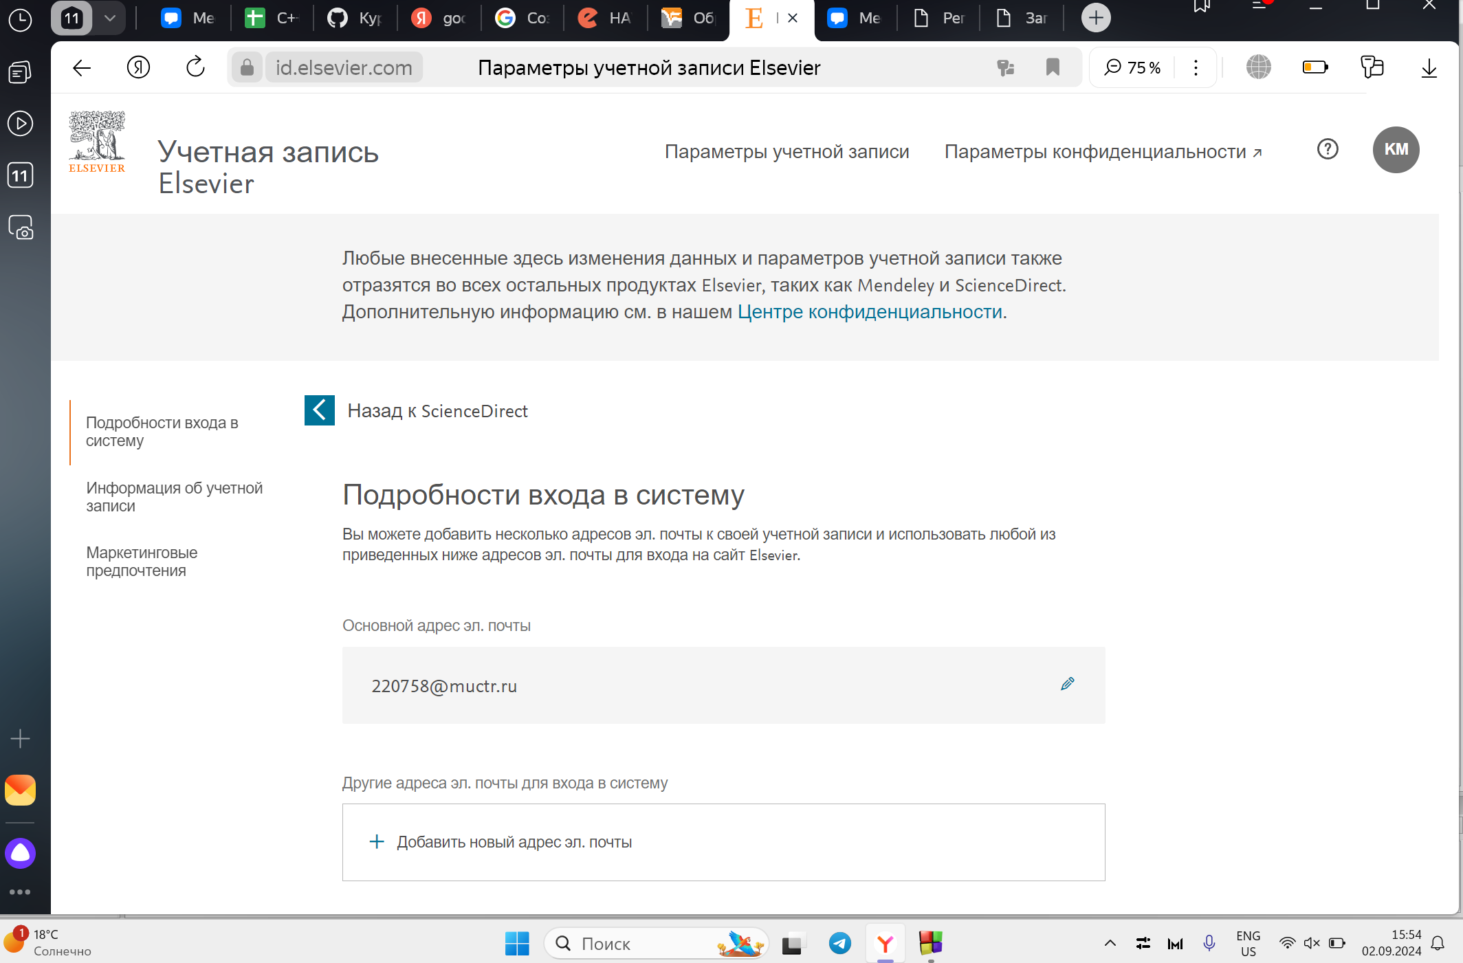Screen dimensions: 1463x963
Task: Switch to the Об tab
Action: coord(689,18)
